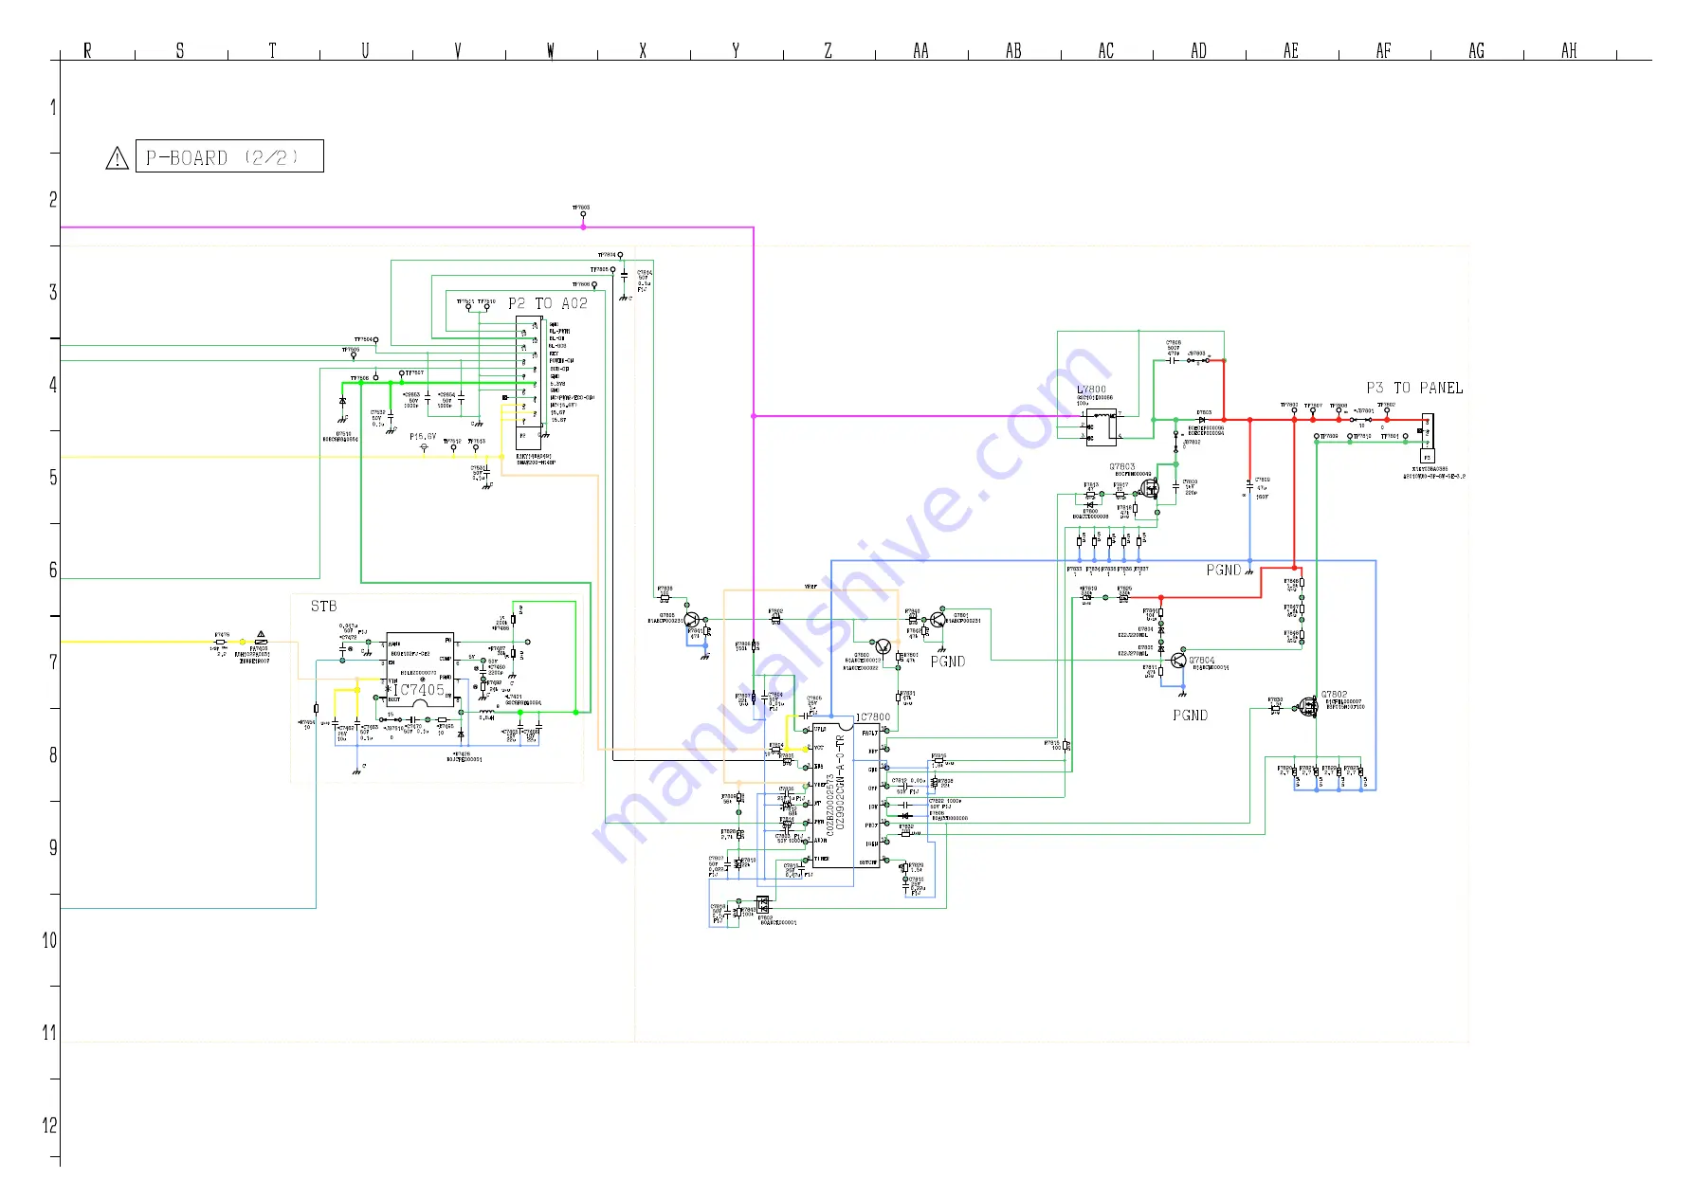Click the IC7800 chip body
The width and height of the screenshot is (1694, 1197).
coord(846,794)
